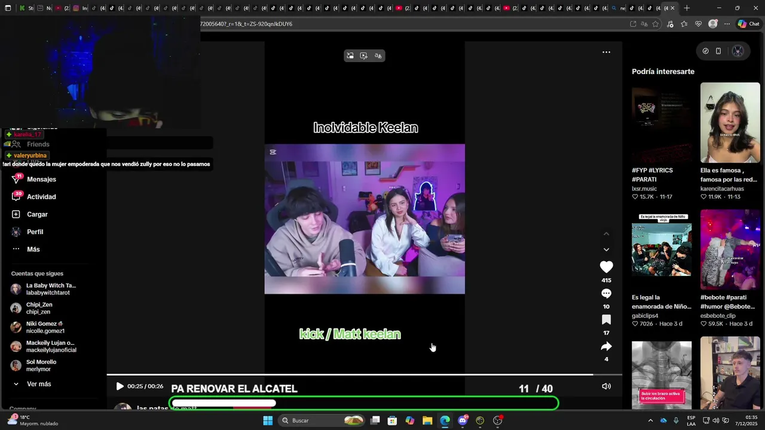Open Discord from taskbar
This screenshot has height=430, width=765.
pyautogui.click(x=463, y=420)
